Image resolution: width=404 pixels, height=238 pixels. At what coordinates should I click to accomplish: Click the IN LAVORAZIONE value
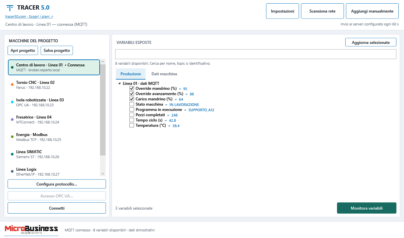coord(184,105)
